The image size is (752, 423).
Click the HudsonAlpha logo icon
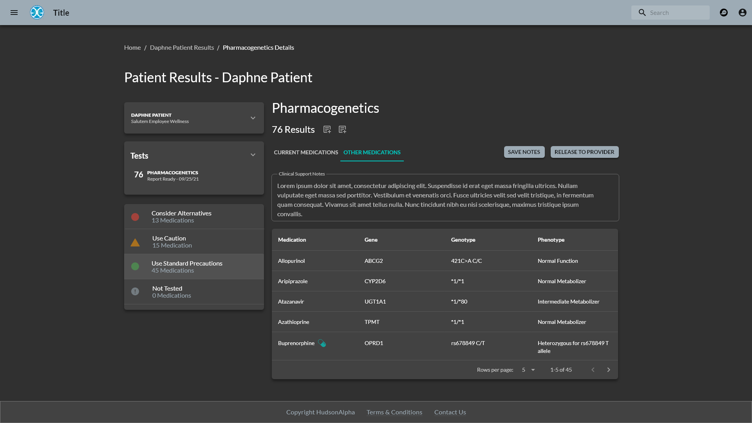37,13
